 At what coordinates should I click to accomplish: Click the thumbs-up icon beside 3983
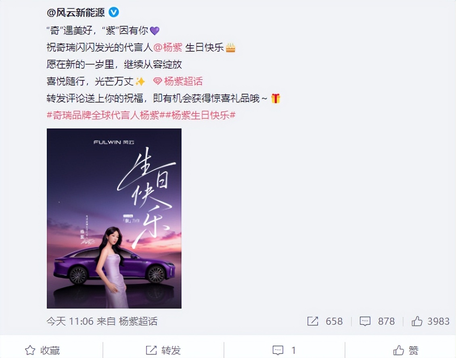tap(417, 321)
